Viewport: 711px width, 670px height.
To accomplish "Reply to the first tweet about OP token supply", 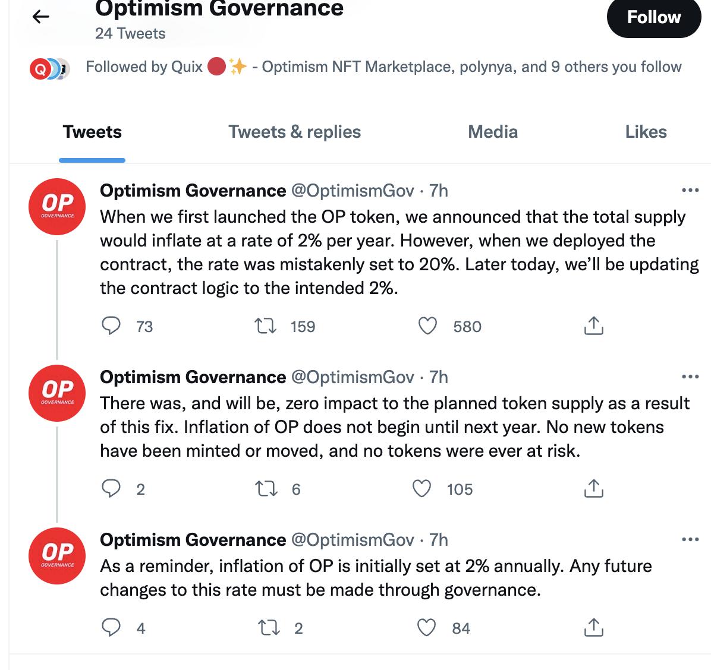I will pos(112,325).
